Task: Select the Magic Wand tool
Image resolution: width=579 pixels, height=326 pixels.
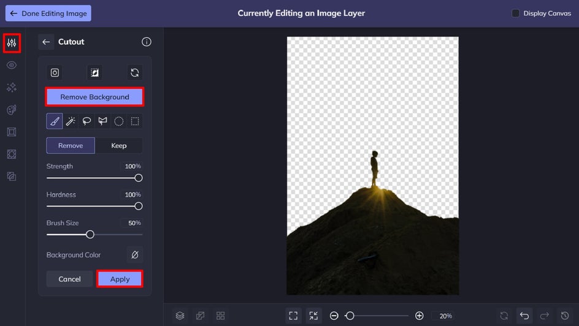Action: click(71, 121)
